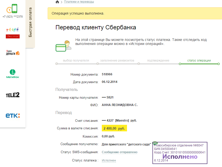Click the recipient card number •••• 5821
The width and height of the screenshot is (222, 167).
(108, 97)
